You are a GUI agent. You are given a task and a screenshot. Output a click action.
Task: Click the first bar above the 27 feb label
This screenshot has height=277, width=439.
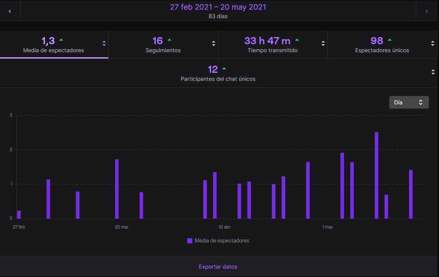[19, 215]
